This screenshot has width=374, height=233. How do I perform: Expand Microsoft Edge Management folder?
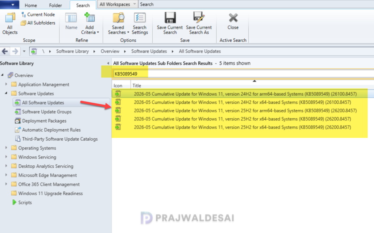coord(6,175)
